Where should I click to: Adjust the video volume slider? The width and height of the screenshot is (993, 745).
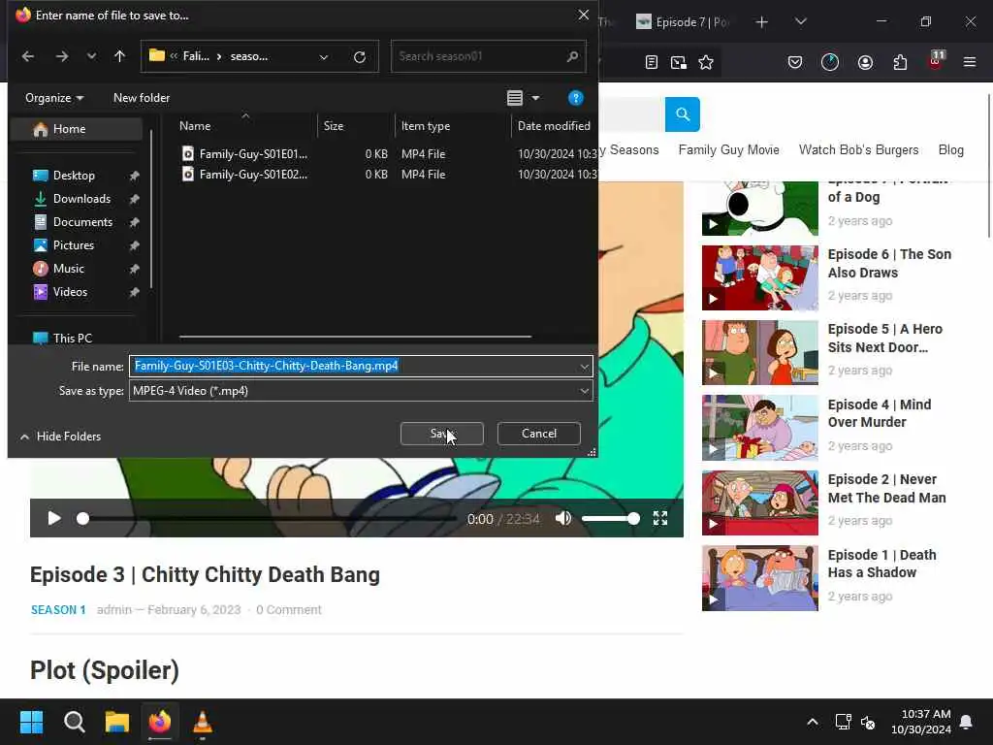pyautogui.click(x=611, y=519)
